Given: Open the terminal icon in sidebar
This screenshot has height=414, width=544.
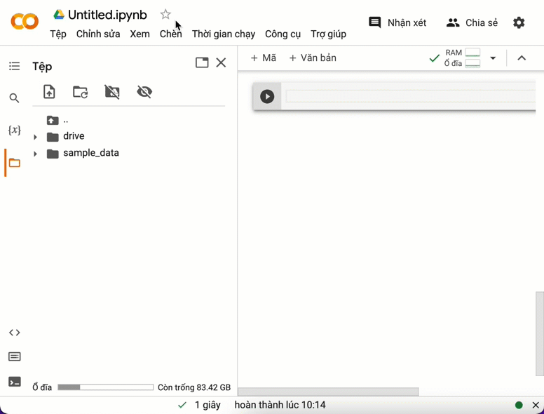Looking at the screenshot, I should tap(15, 382).
